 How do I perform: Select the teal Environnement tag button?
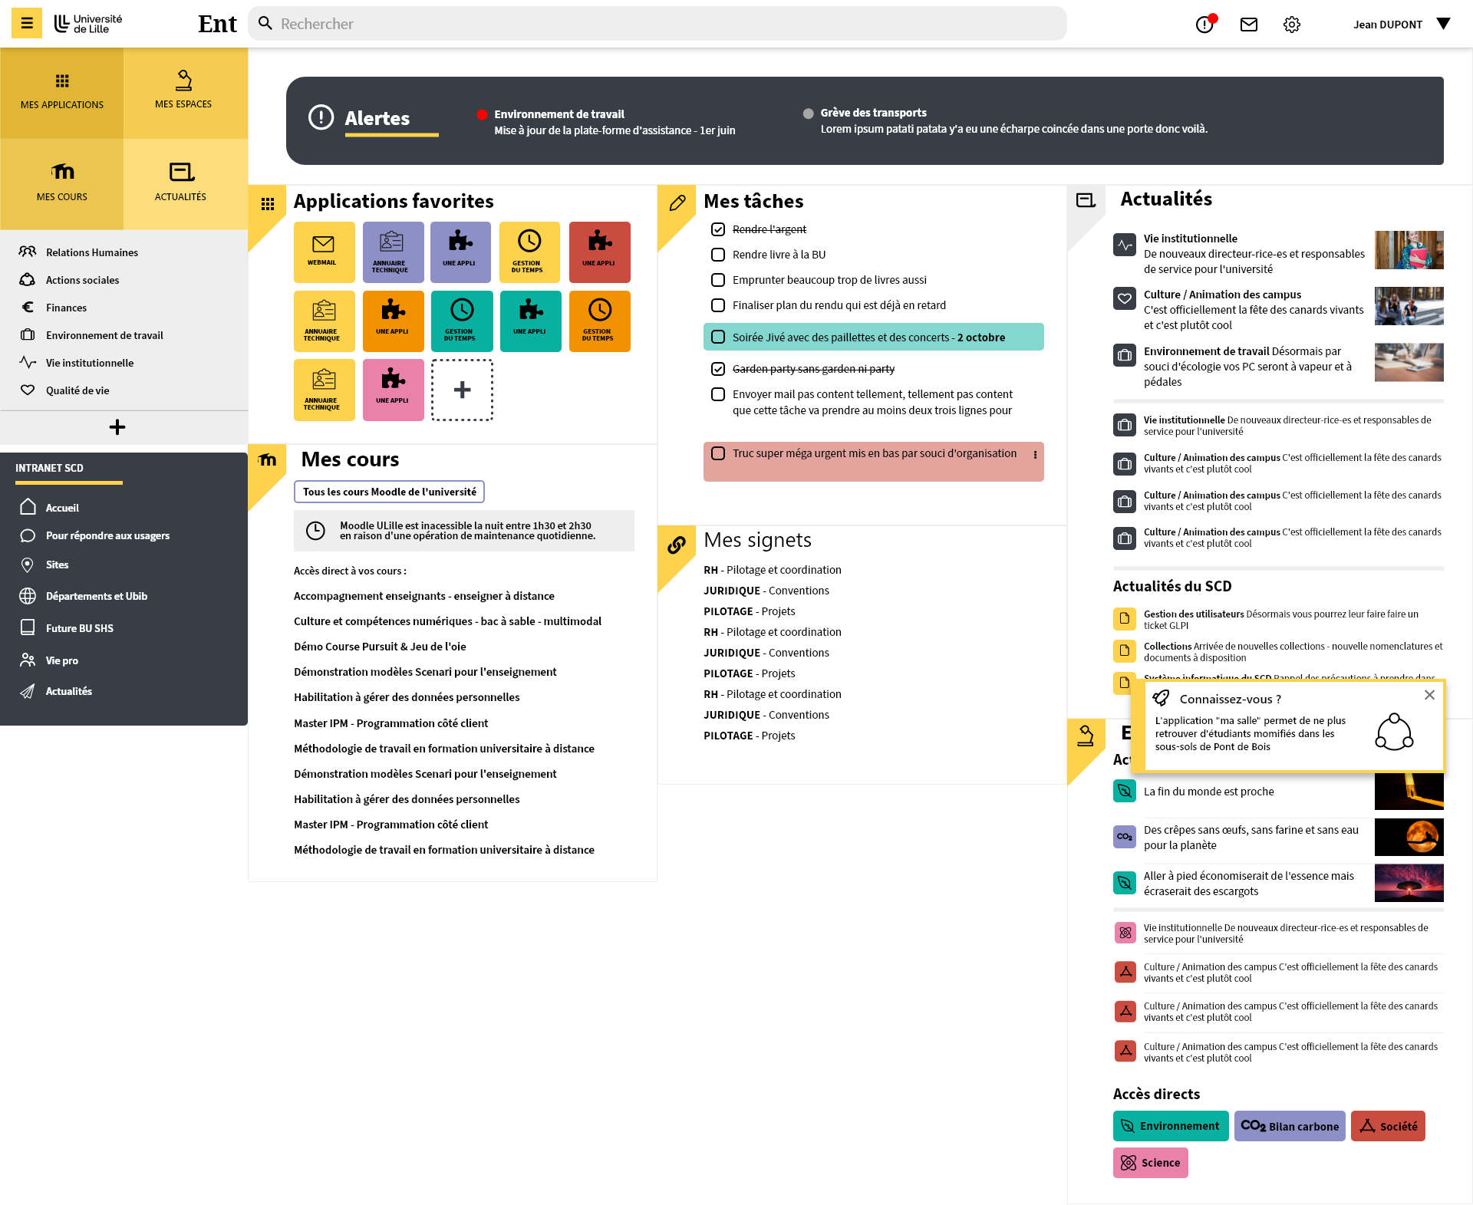pyautogui.click(x=1171, y=1126)
